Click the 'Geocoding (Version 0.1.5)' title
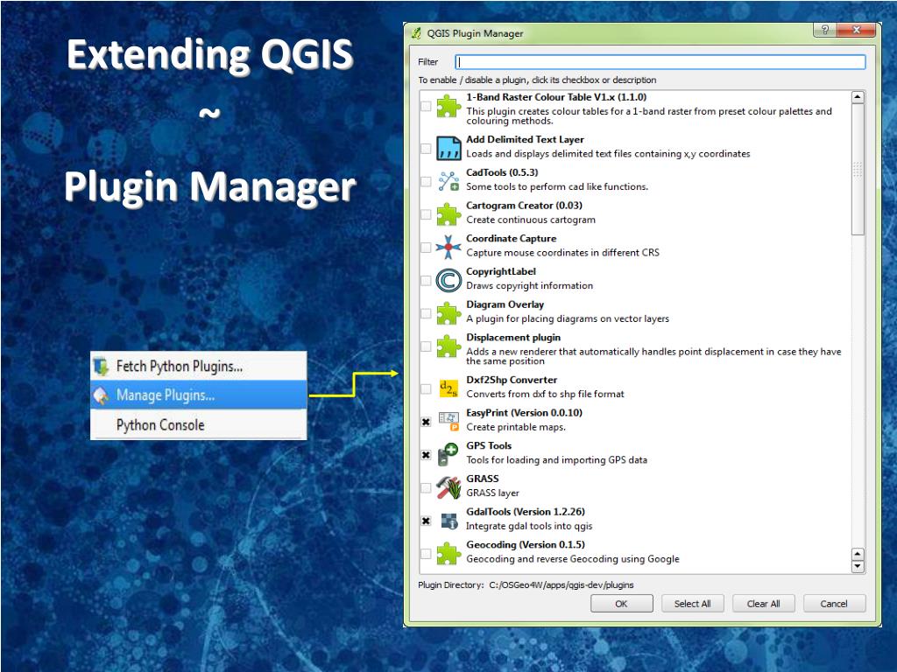 (526, 544)
